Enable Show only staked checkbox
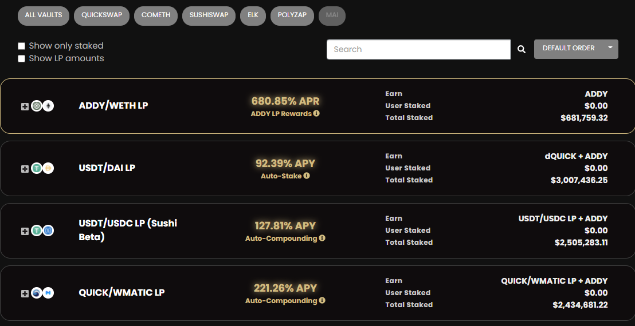This screenshot has height=326, width=635. 21,46
